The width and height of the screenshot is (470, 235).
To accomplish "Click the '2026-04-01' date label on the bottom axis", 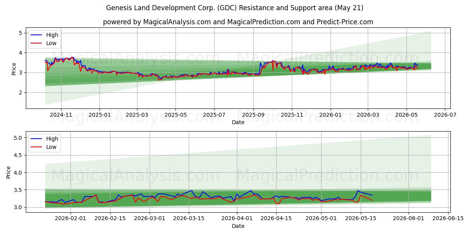I will [x=237, y=219].
